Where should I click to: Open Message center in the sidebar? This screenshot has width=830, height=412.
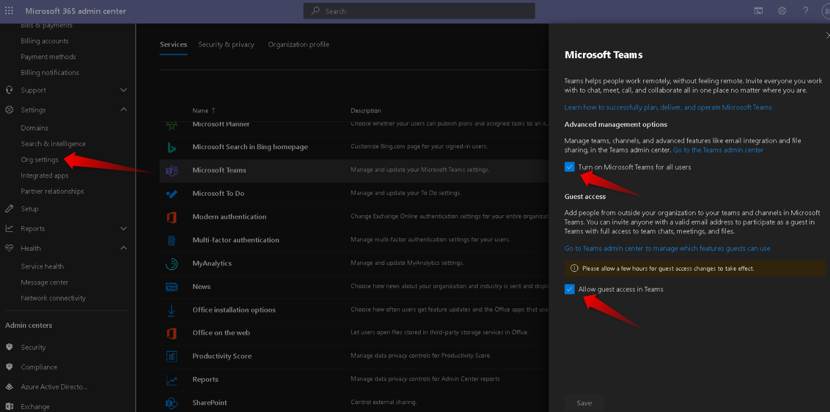44,282
